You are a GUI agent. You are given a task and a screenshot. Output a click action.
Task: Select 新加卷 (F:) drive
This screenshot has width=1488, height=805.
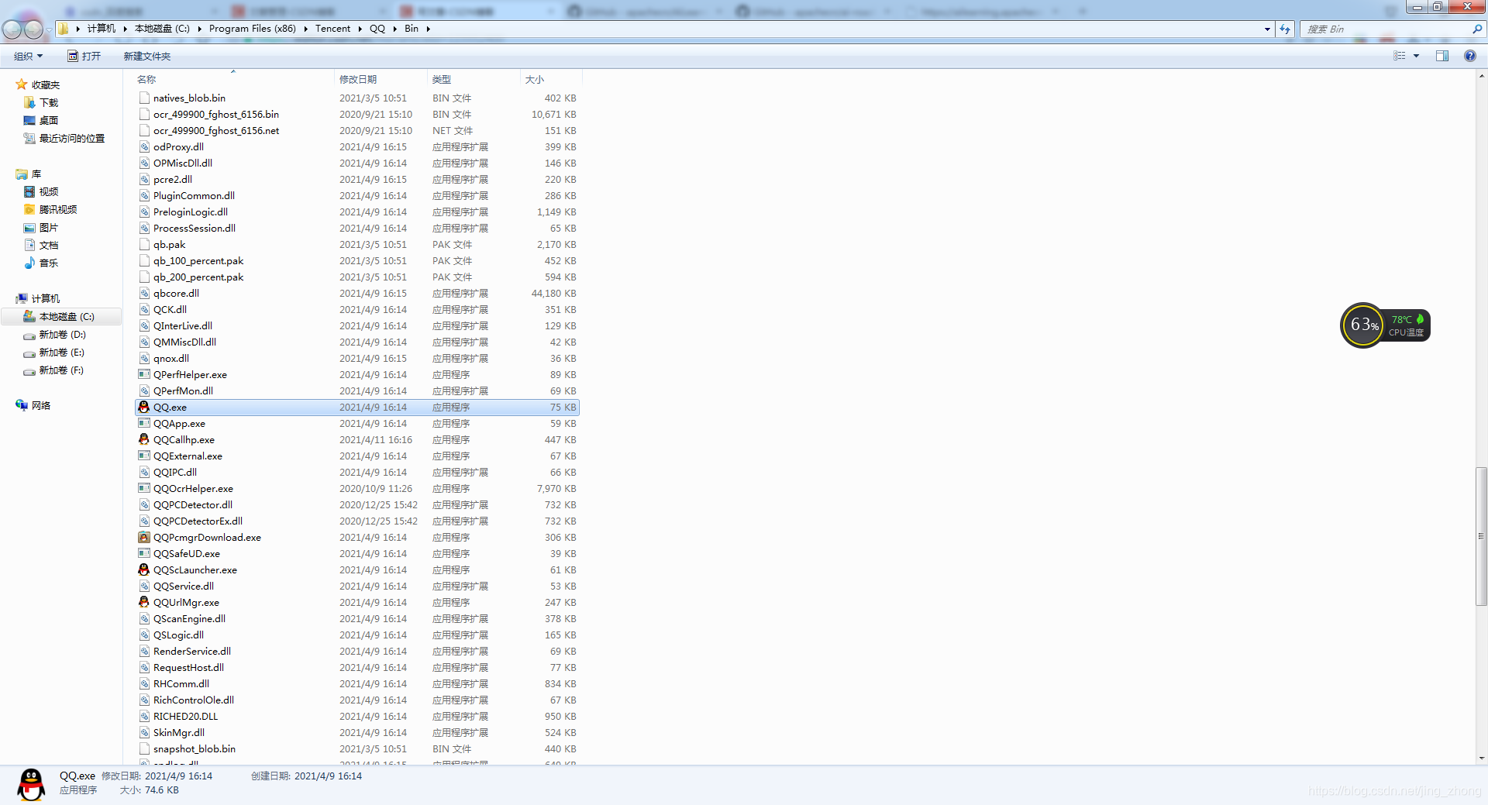click(62, 370)
